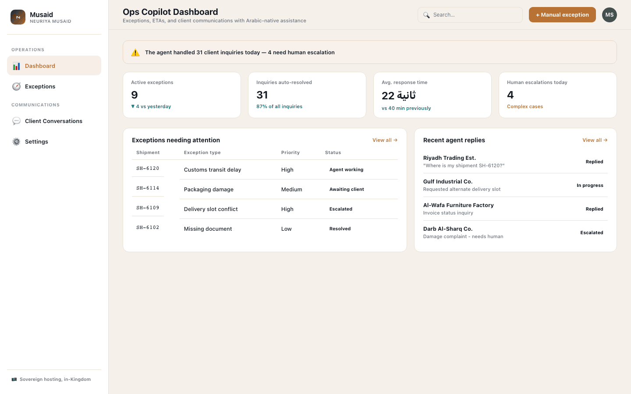631x394 pixels.
Task: Open the Al-Wafa Furniture Factory reply
Action: click(x=515, y=209)
